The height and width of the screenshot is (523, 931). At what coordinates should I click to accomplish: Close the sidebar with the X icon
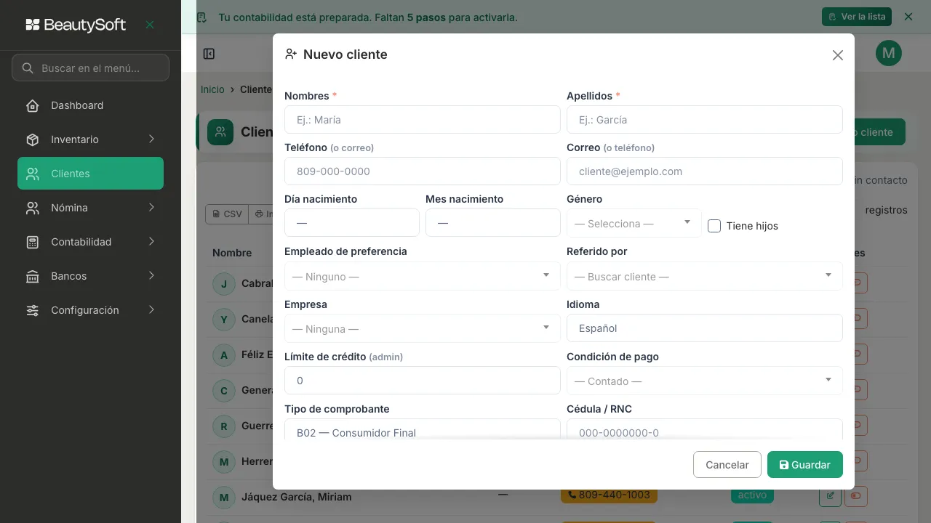point(150,25)
